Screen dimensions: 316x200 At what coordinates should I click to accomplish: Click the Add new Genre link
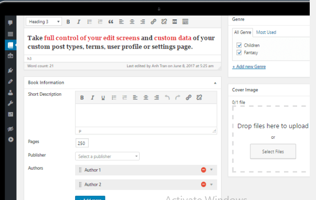click(x=249, y=66)
